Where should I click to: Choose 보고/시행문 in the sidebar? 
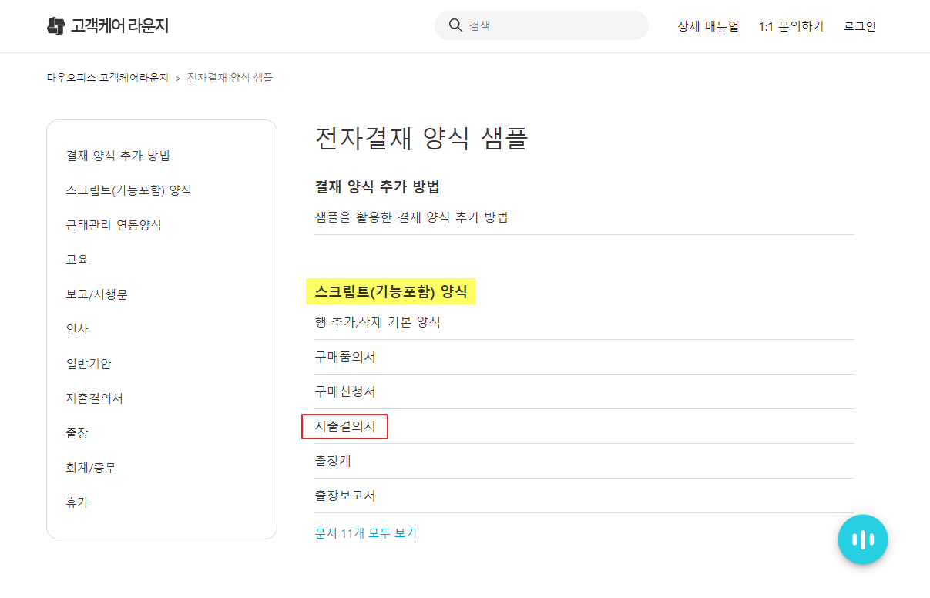coord(97,294)
